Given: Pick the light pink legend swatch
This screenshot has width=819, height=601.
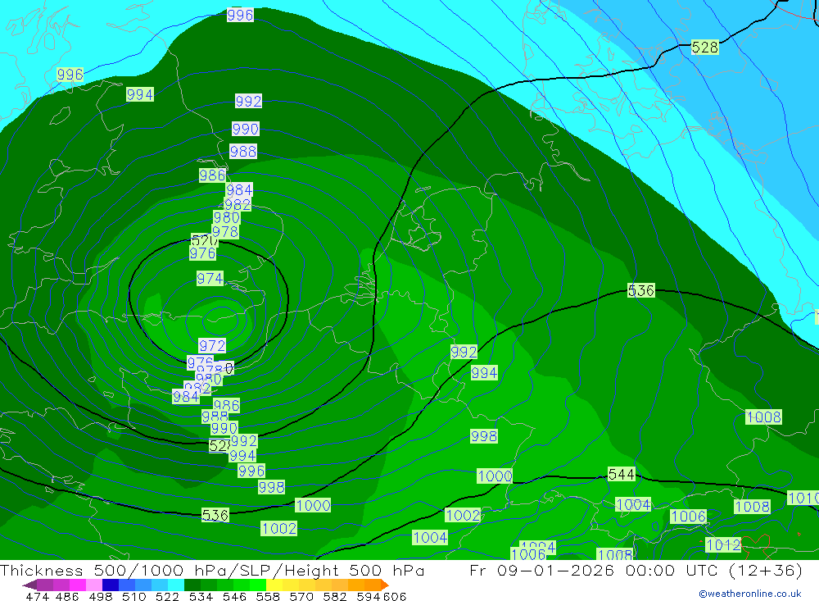Looking at the screenshot, I should pyautogui.click(x=94, y=585).
